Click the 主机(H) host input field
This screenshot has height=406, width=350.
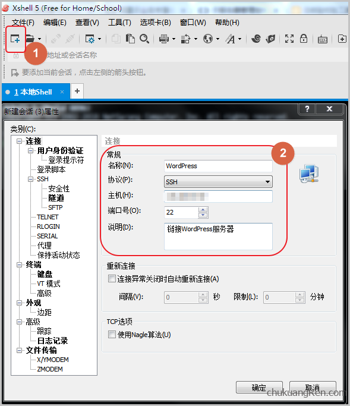click(218, 196)
